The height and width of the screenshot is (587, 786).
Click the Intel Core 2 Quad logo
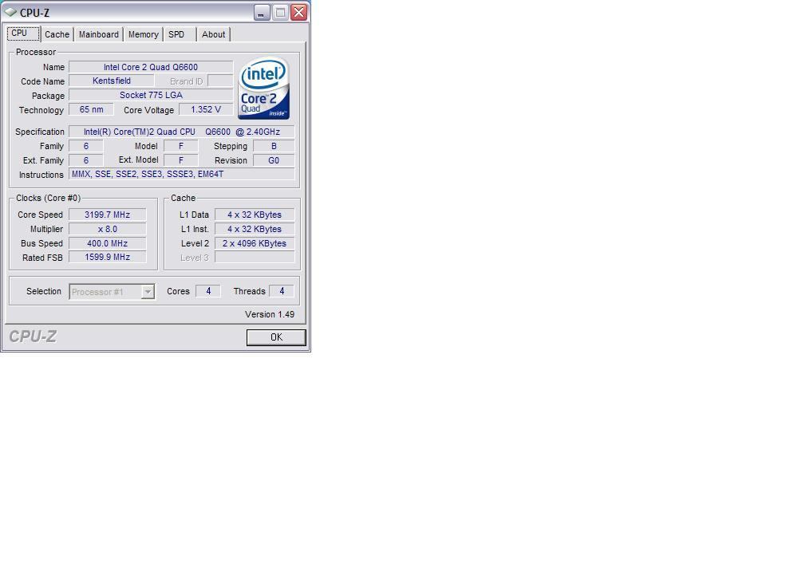pos(263,89)
